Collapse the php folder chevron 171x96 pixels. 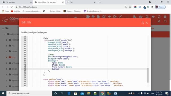point(6,57)
